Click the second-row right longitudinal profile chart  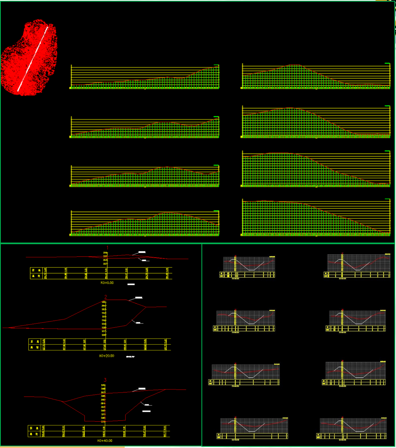316,122
